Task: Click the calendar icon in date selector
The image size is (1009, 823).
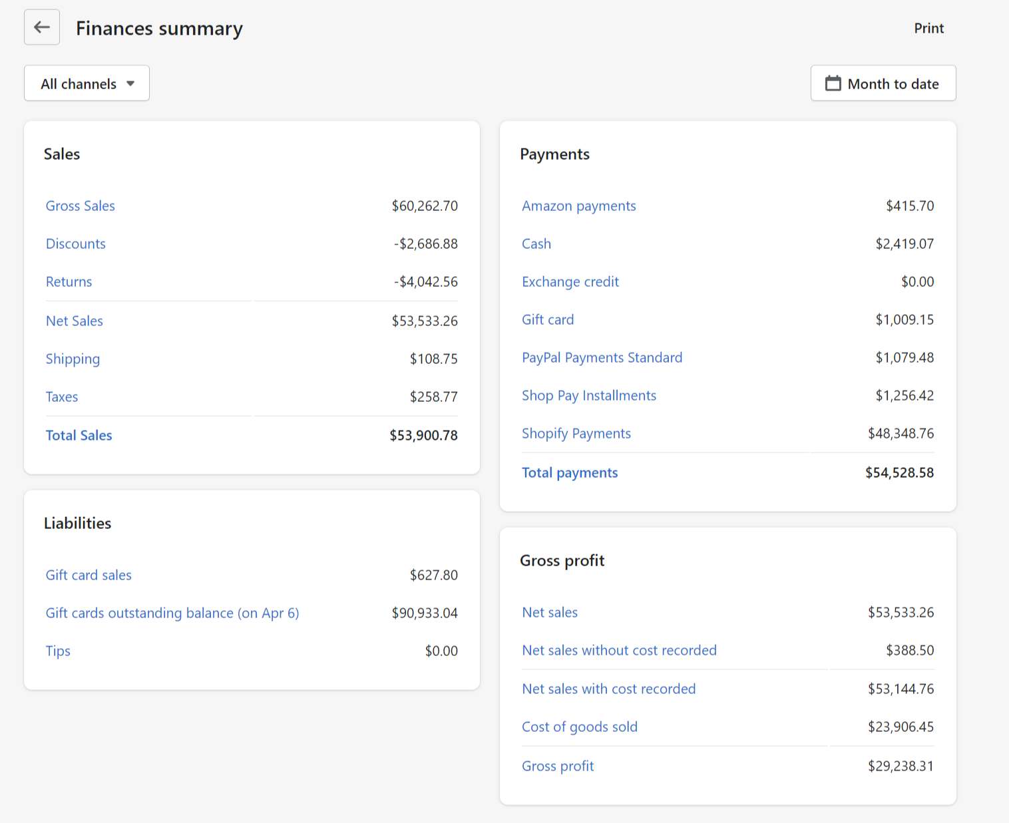Action: coord(833,83)
